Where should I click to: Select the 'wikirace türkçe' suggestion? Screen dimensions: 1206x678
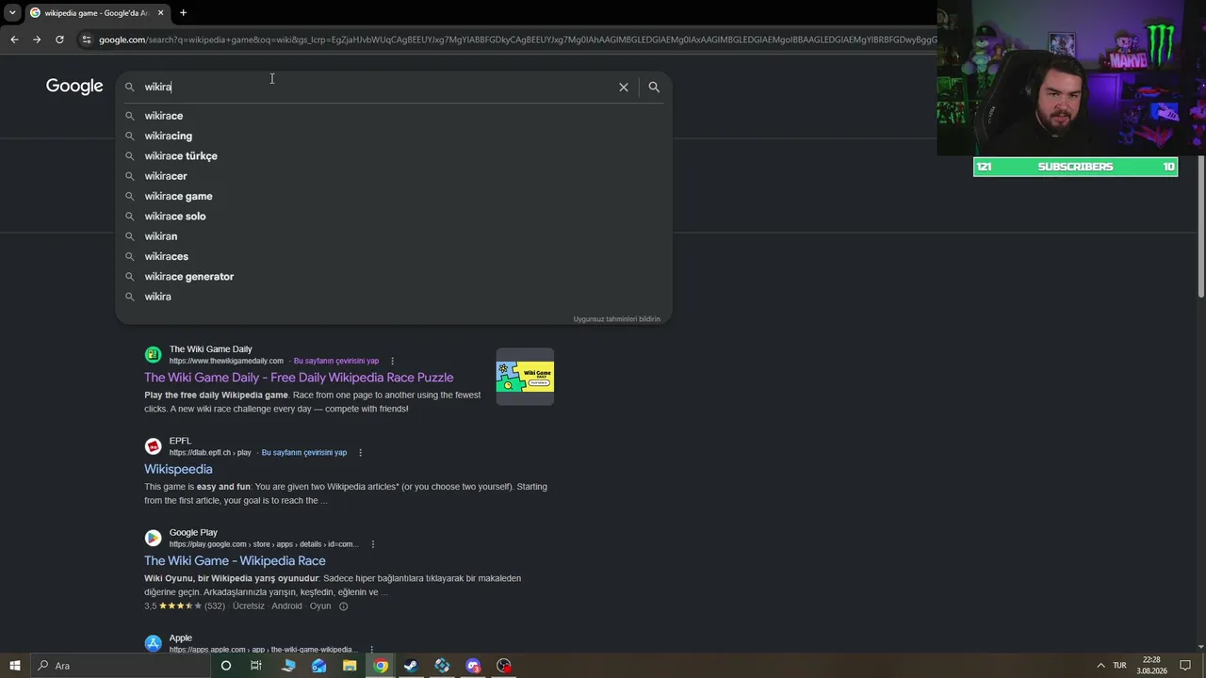click(x=394, y=156)
